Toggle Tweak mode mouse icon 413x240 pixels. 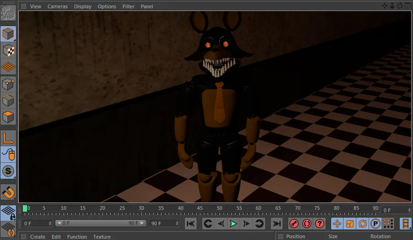coord(8,154)
